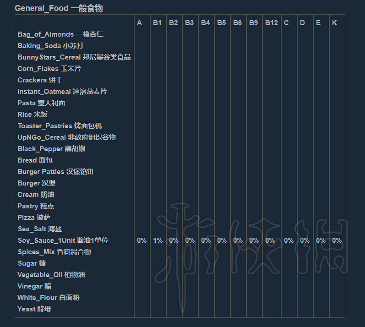Screen dimensions: 365x327
Task: Select the Bag_of_Almonds row label
Action: tap(60, 34)
